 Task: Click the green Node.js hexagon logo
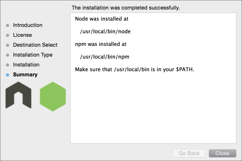(53, 97)
